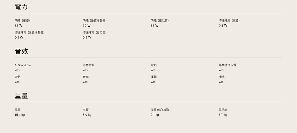Viewport: 297px width, 133px height.
Task: Click the 音樂 sound mode label
Action: point(86,77)
